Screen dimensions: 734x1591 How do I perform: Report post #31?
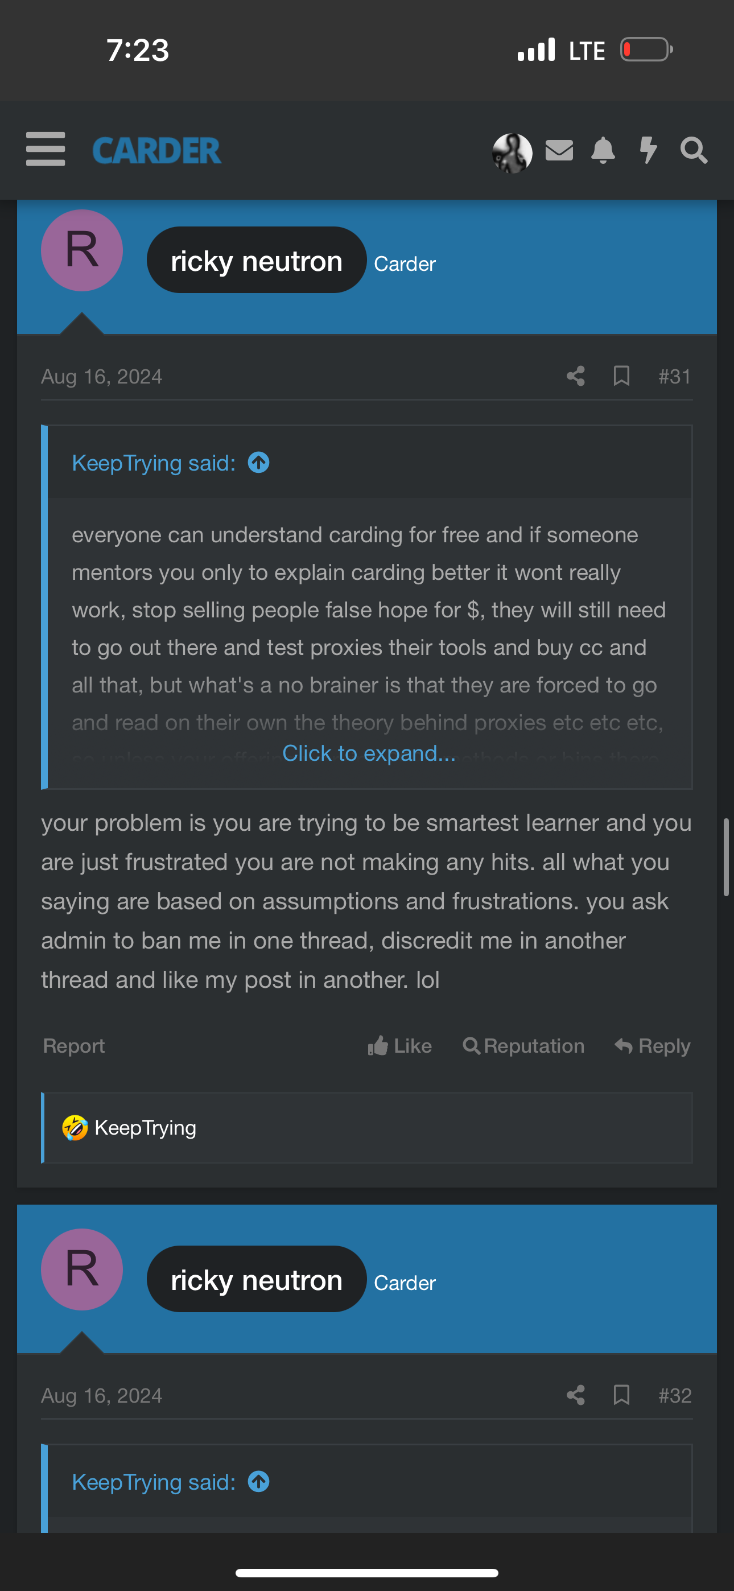point(73,1046)
